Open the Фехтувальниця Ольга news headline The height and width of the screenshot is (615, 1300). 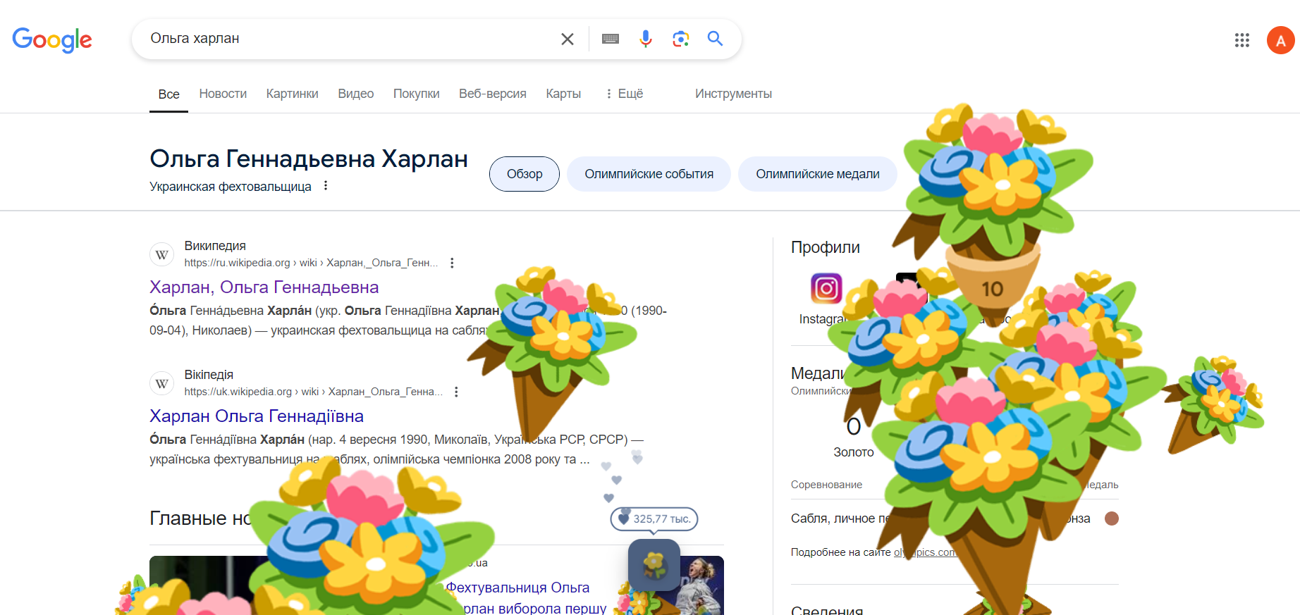click(x=526, y=597)
